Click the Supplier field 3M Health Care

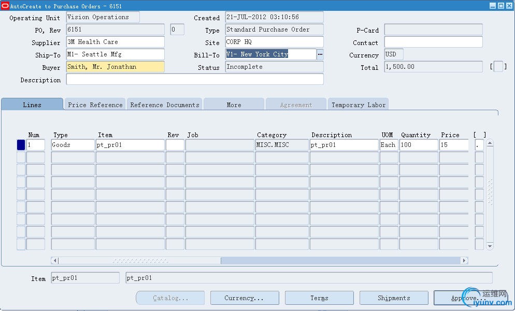116,42
